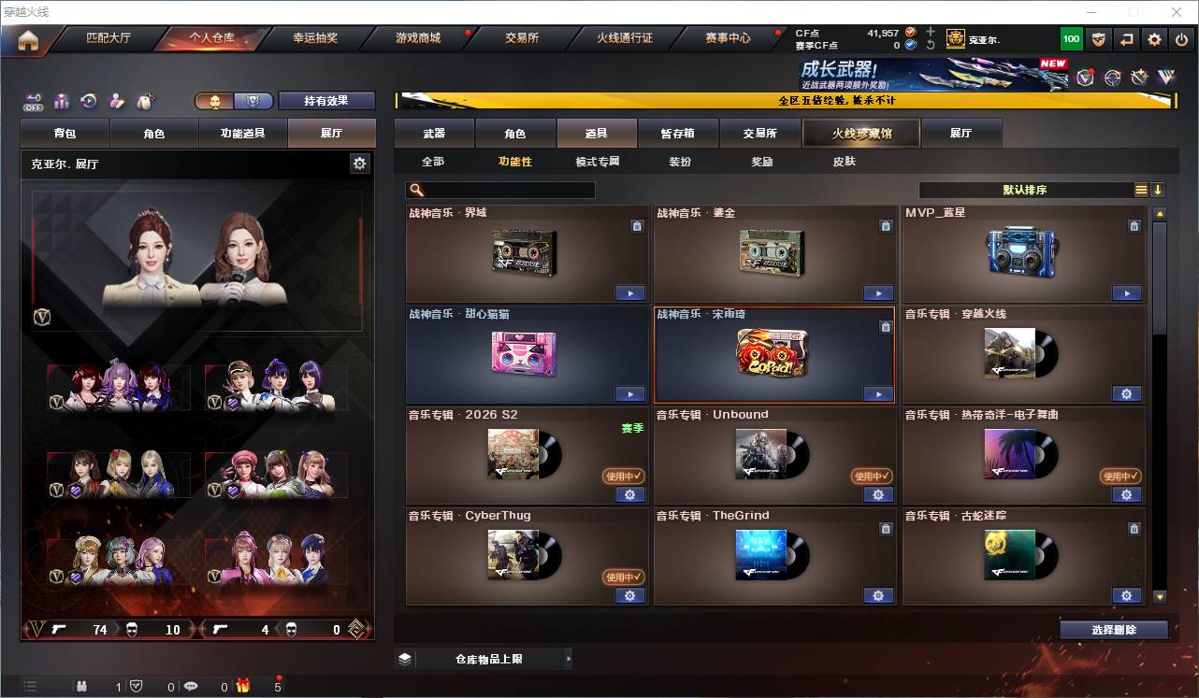
Task: Click the 持有效果 button
Action: [x=325, y=100]
